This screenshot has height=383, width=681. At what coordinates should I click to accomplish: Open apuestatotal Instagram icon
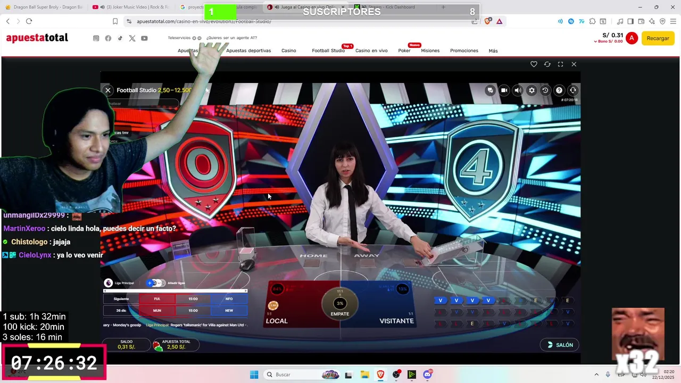96,38
